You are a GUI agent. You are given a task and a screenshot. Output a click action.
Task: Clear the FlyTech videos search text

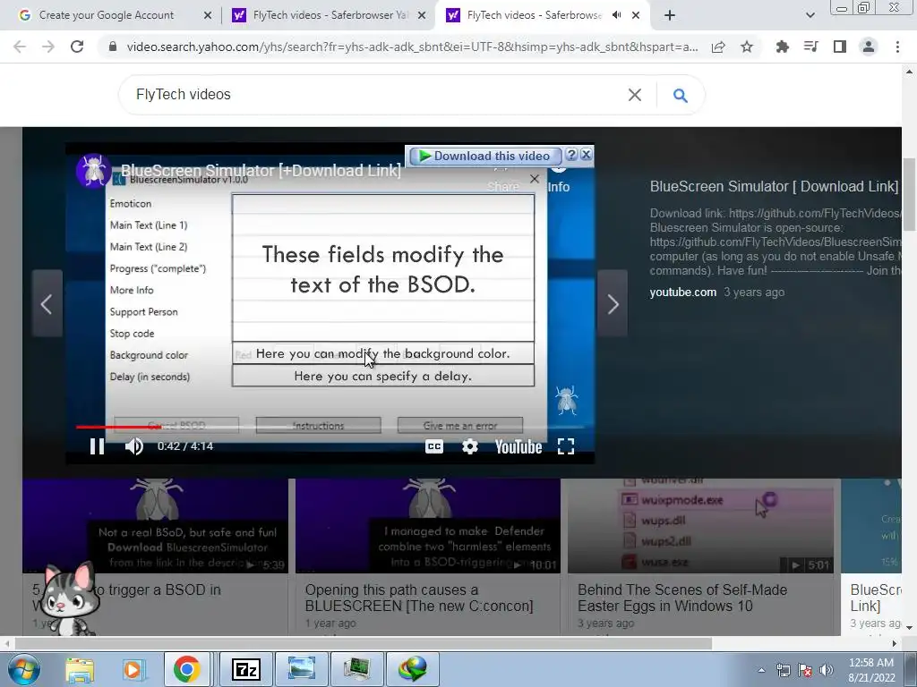(635, 95)
